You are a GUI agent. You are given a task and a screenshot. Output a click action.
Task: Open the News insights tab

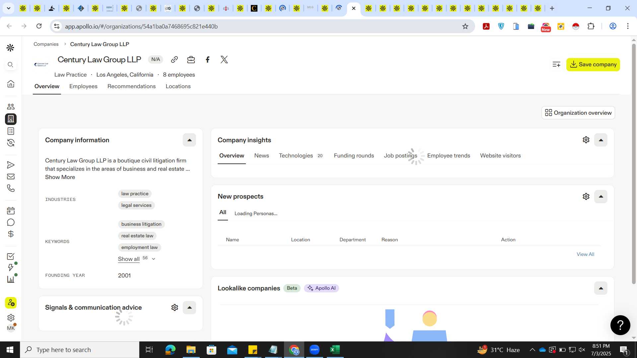click(x=261, y=156)
